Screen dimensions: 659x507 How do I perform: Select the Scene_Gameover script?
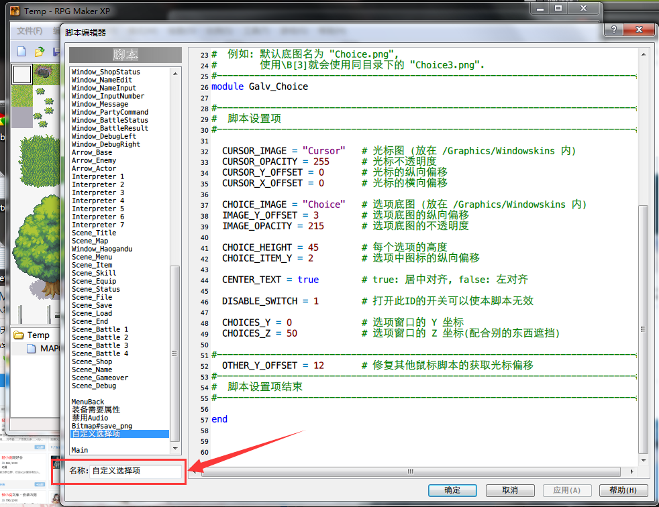pyautogui.click(x=100, y=378)
